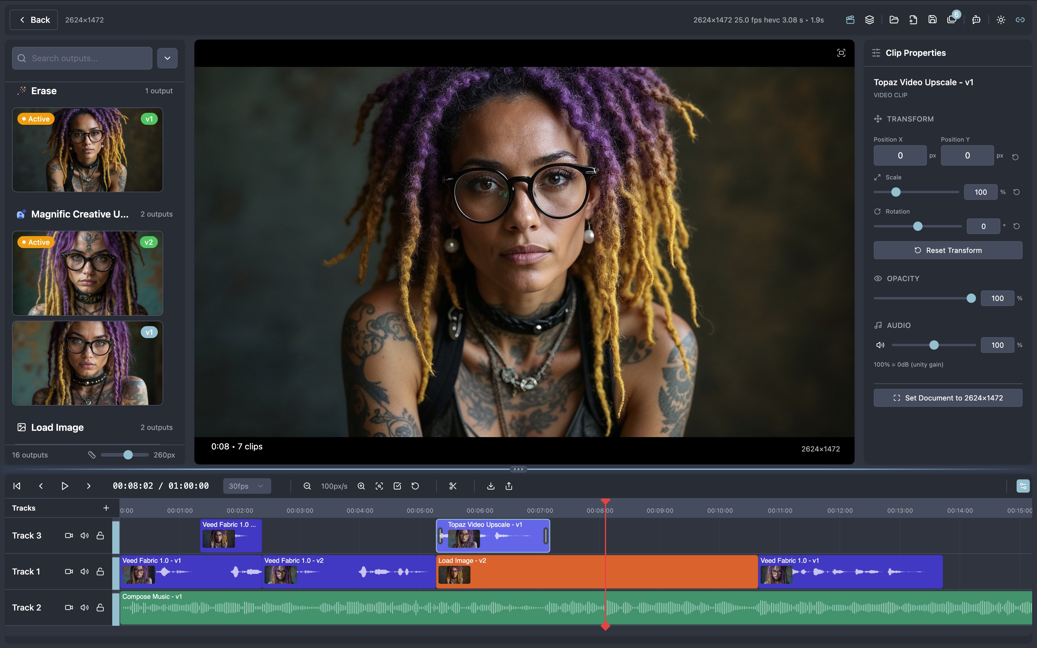The image size is (1037, 648).
Task: Lock Track 1 with the padlock toggle
Action: coord(100,571)
